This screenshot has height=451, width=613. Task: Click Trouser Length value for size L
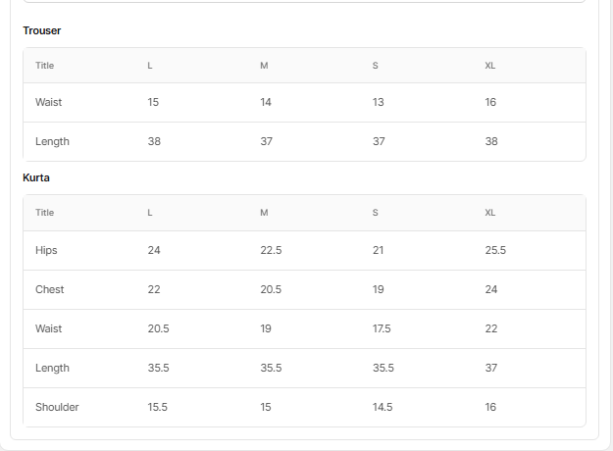154,141
